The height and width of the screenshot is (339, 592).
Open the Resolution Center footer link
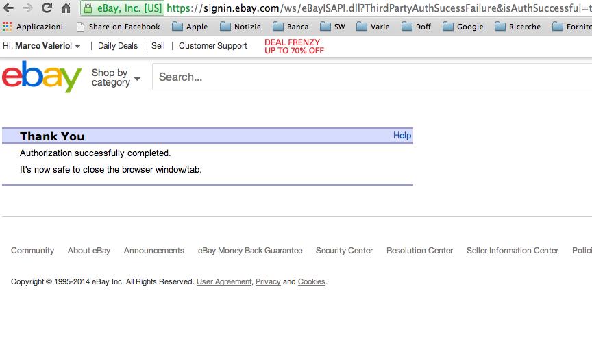(419, 250)
